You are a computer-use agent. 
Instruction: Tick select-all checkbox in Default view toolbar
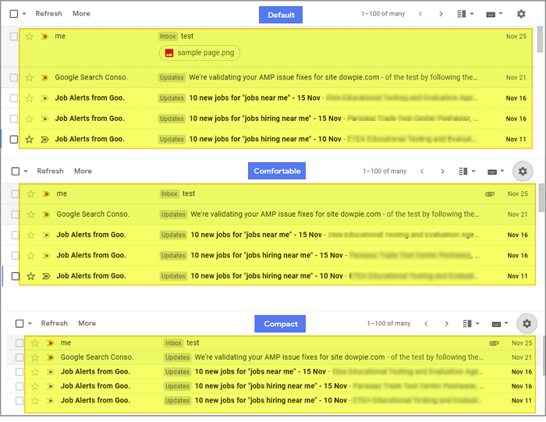14,14
